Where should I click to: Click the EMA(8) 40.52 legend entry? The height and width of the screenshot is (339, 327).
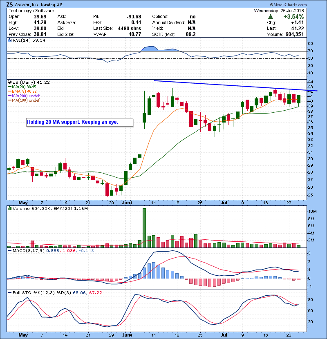click(22, 91)
